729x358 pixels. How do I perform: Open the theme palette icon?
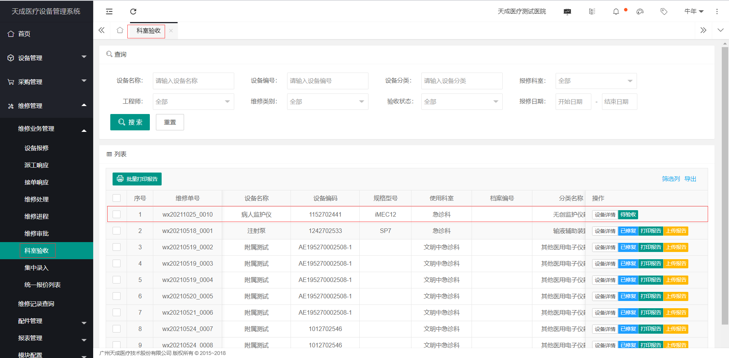coord(640,12)
